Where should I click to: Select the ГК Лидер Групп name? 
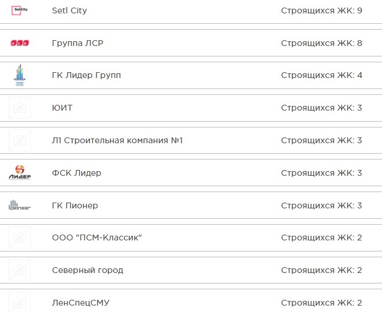86,76
